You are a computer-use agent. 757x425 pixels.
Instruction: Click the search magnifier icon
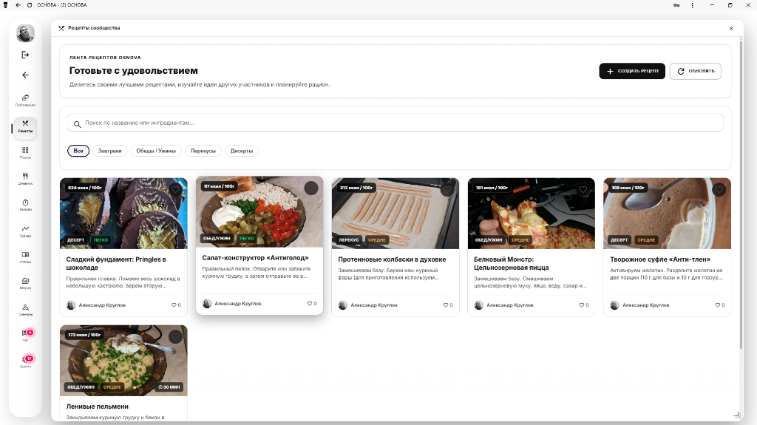[x=77, y=124]
